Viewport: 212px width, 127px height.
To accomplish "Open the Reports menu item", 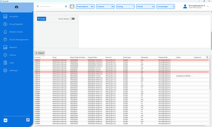I will 13,47.
